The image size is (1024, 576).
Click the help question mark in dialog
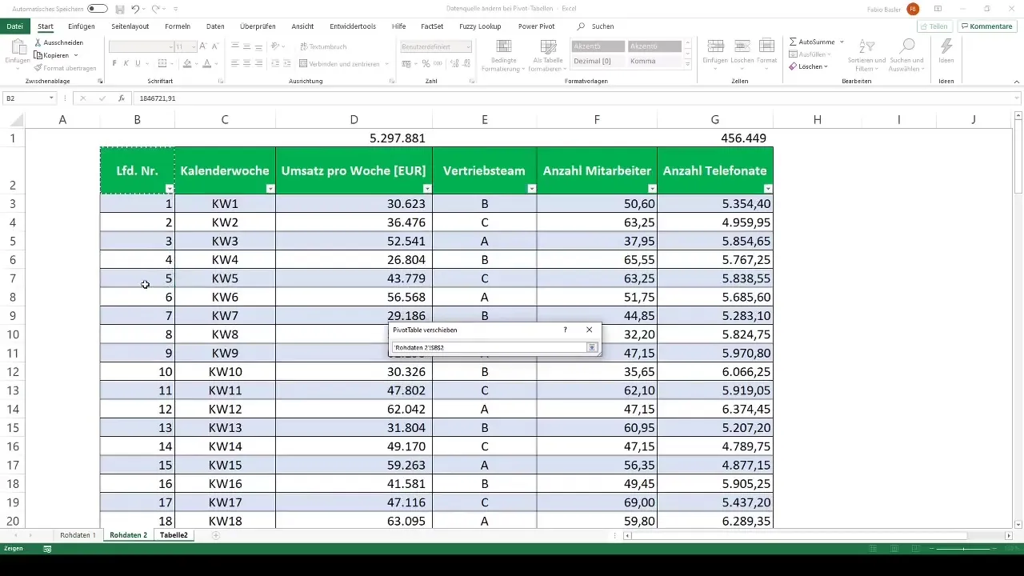565,330
